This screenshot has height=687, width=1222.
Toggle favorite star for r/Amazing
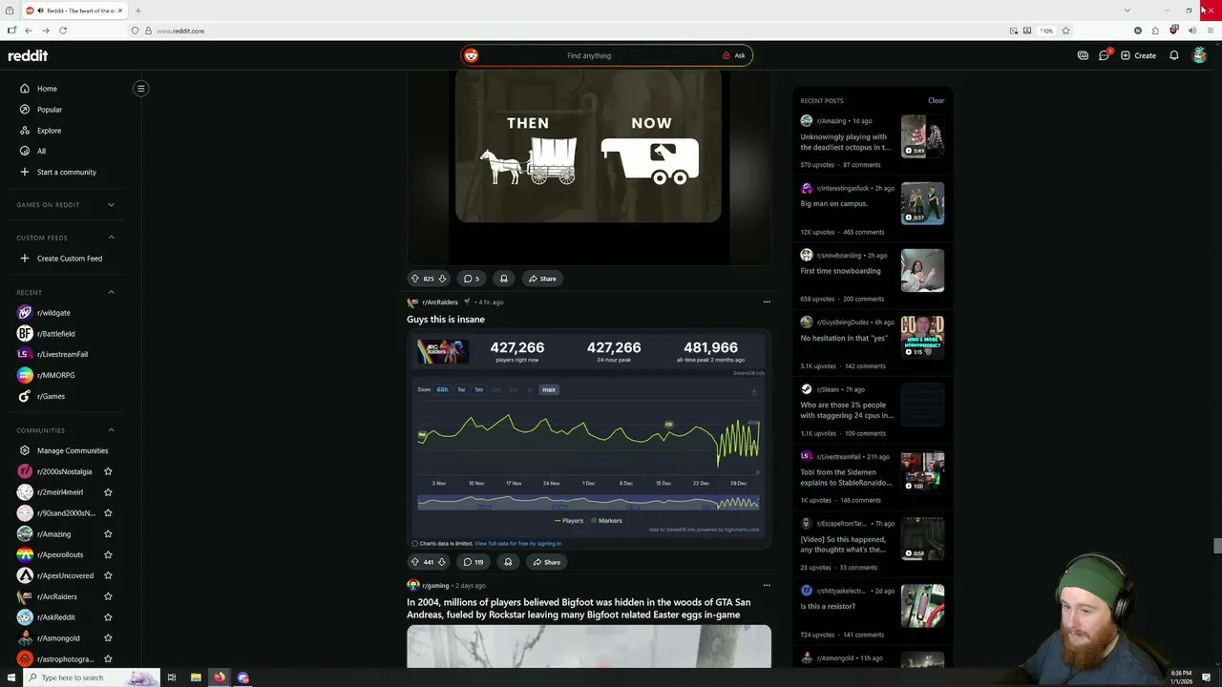pos(108,534)
